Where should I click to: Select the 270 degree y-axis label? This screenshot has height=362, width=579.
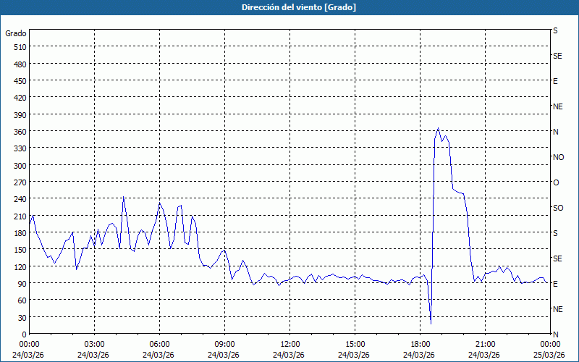point(17,182)
